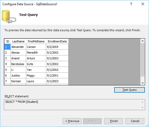The width and height of the screenshot is (149, 127).
Task: Click the ID column header
Action: tap(8, 41)
